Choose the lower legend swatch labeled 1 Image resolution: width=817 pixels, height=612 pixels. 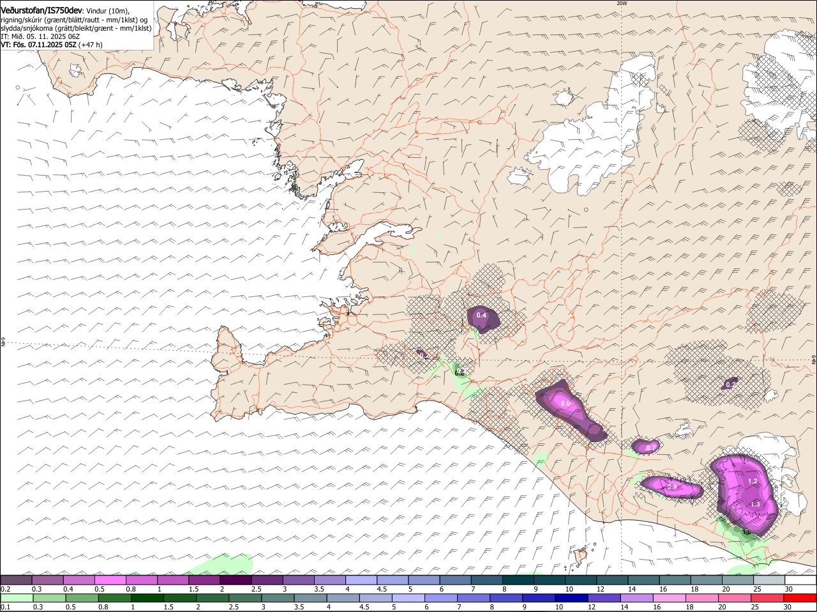pos(147,598)
